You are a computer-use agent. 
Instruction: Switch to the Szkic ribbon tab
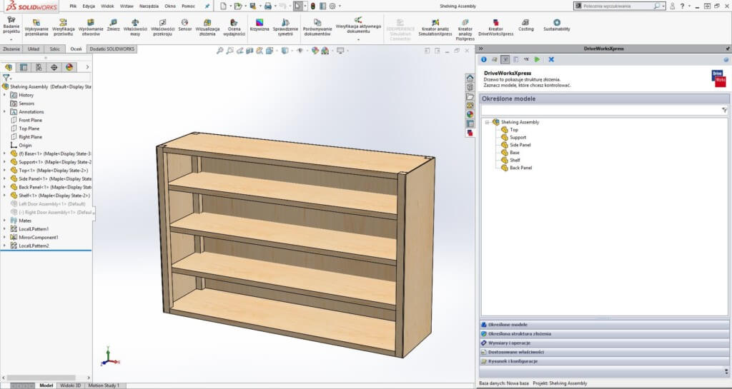54,49
